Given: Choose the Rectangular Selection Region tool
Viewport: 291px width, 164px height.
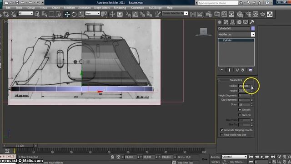Looking at the screenshot, I should 51,14.
